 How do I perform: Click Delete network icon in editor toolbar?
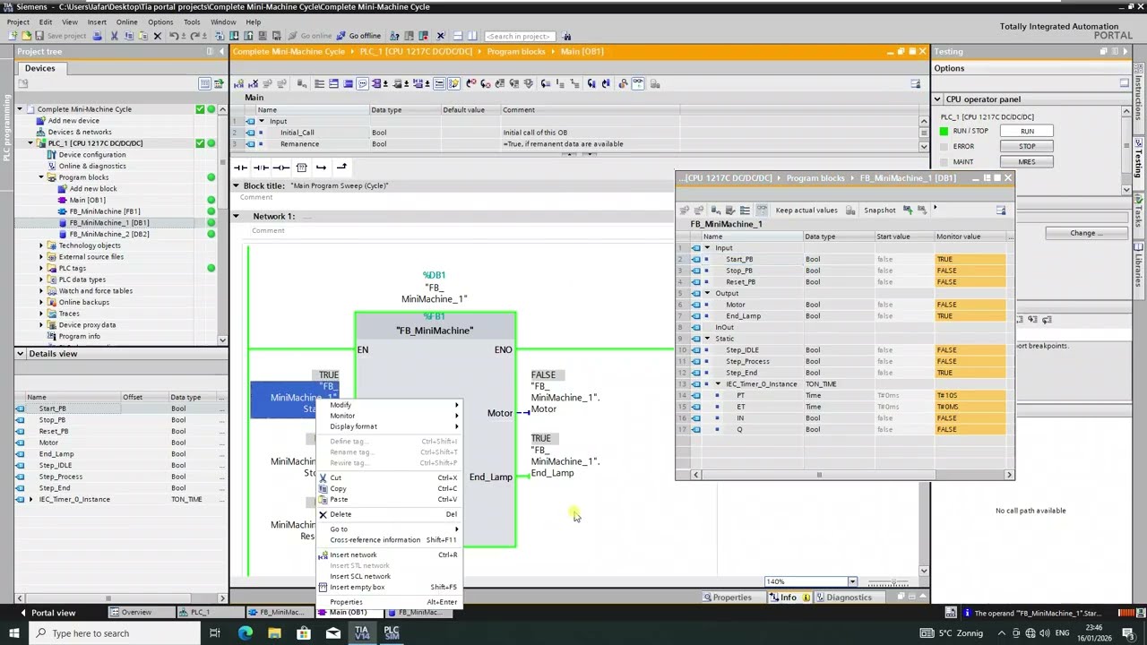pos(254,83)
